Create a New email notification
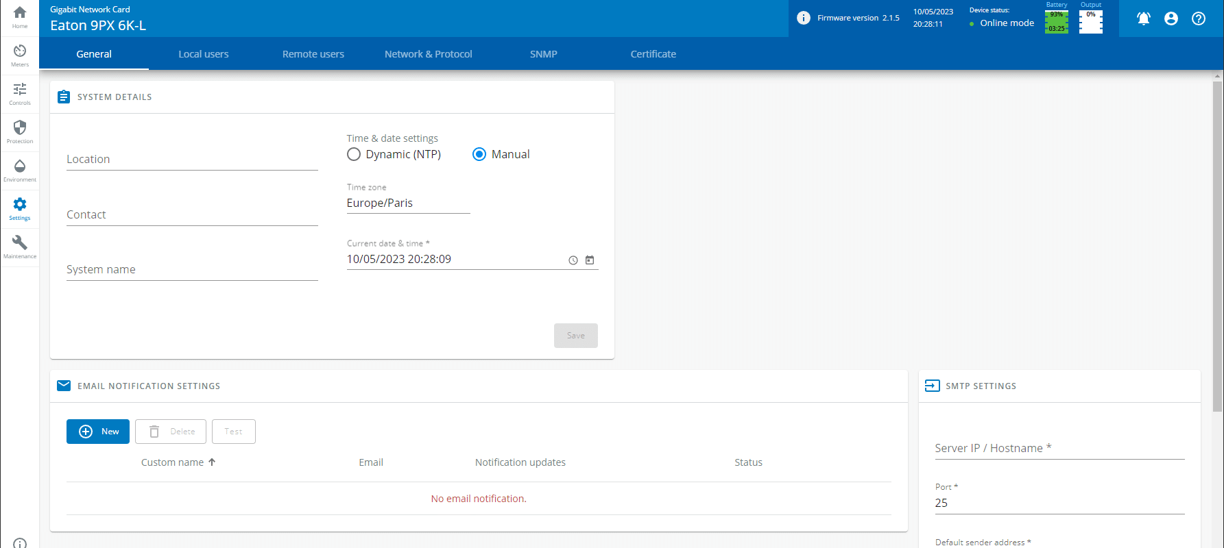Image resolution: width=1224 pixels, height=548 pixels. coord(98,432)
